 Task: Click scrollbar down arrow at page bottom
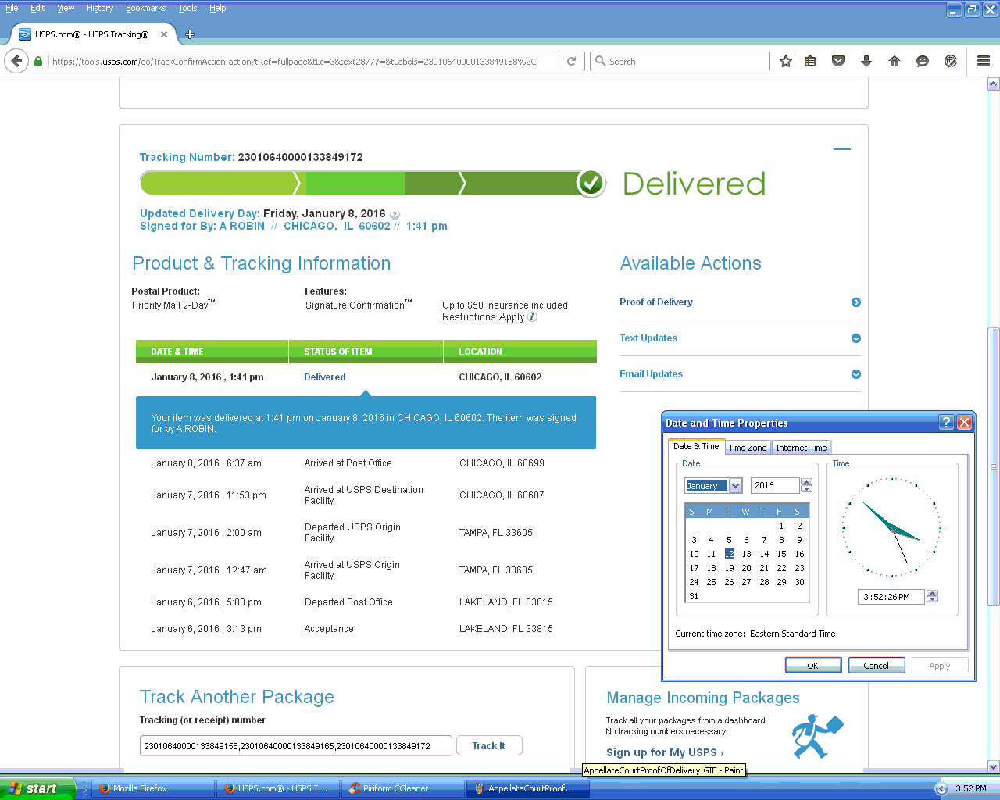994,767
